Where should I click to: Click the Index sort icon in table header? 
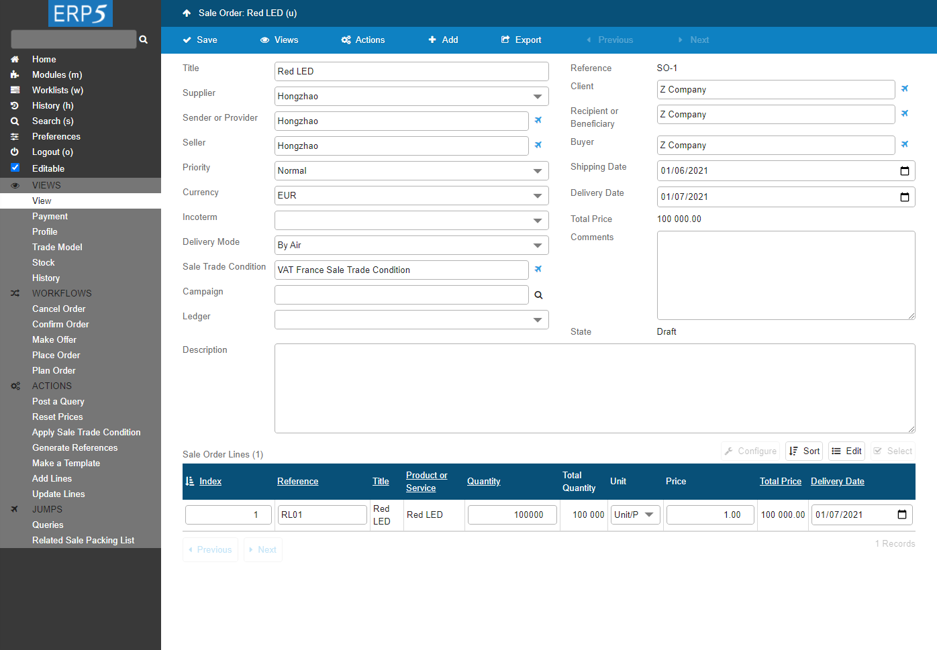pyautogui.click(x=190, y=481)
